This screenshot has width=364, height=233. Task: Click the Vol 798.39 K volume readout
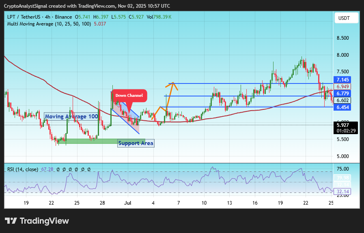pos(159,17)
